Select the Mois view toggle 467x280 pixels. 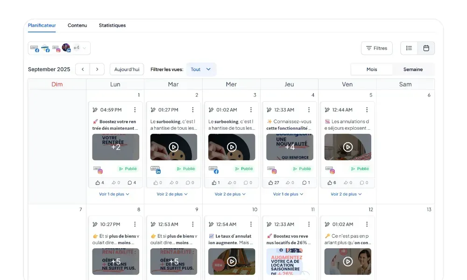tap(372, 69)
